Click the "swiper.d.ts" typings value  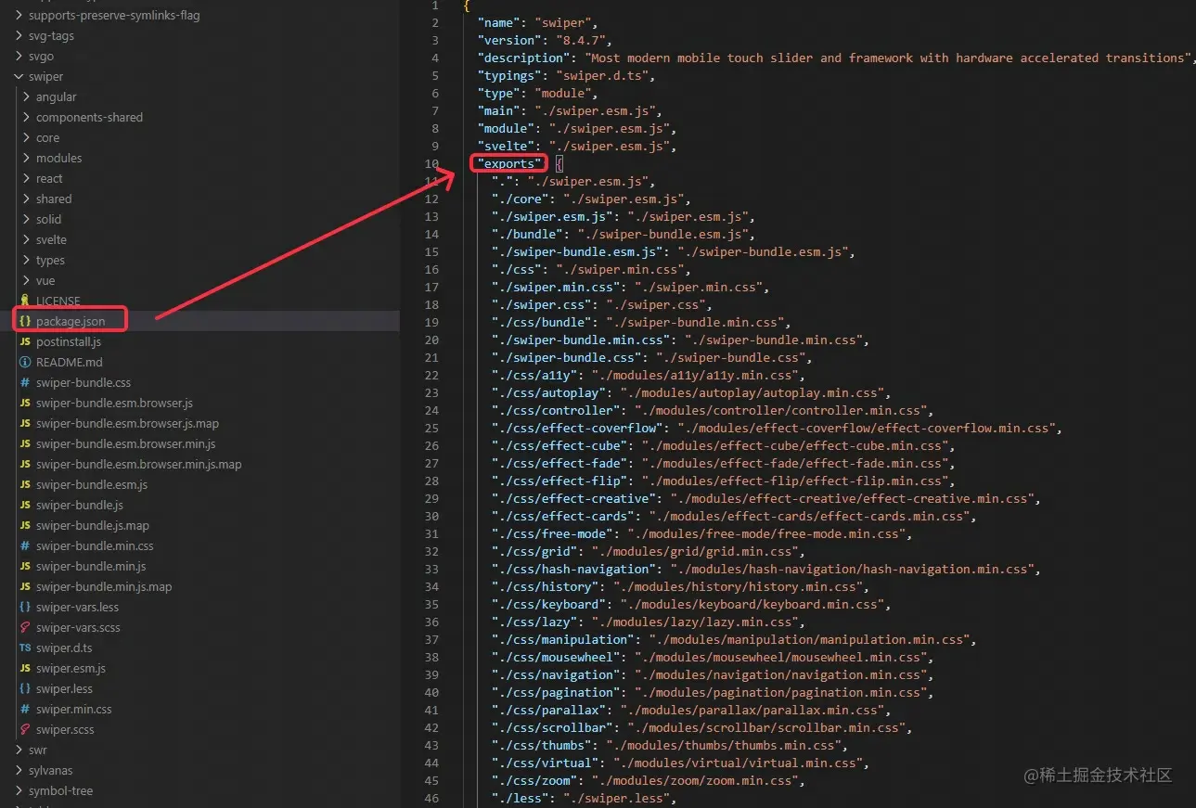click(605, 75)
